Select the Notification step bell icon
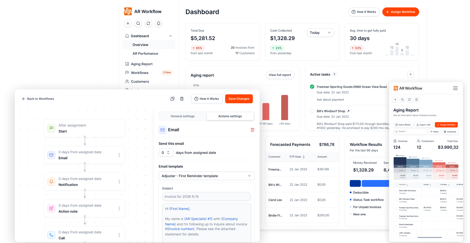Screen dimensions: 470x243 point(51,182)
